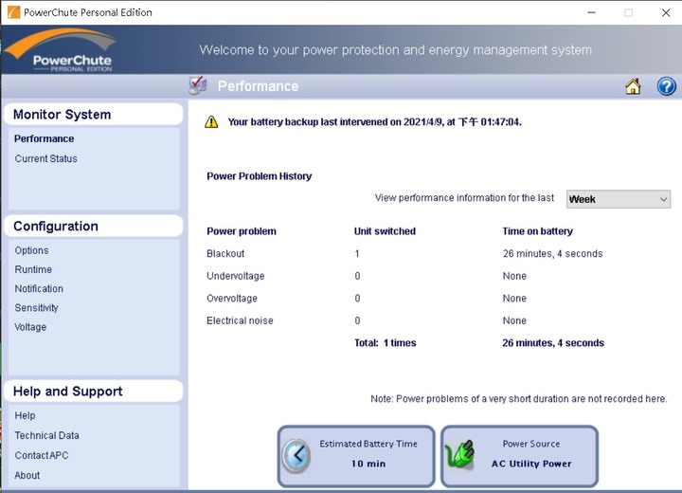The height and width of the screenshot is (493, 682).
Task: Click the Configuration section header
Action: pos(94,226)
